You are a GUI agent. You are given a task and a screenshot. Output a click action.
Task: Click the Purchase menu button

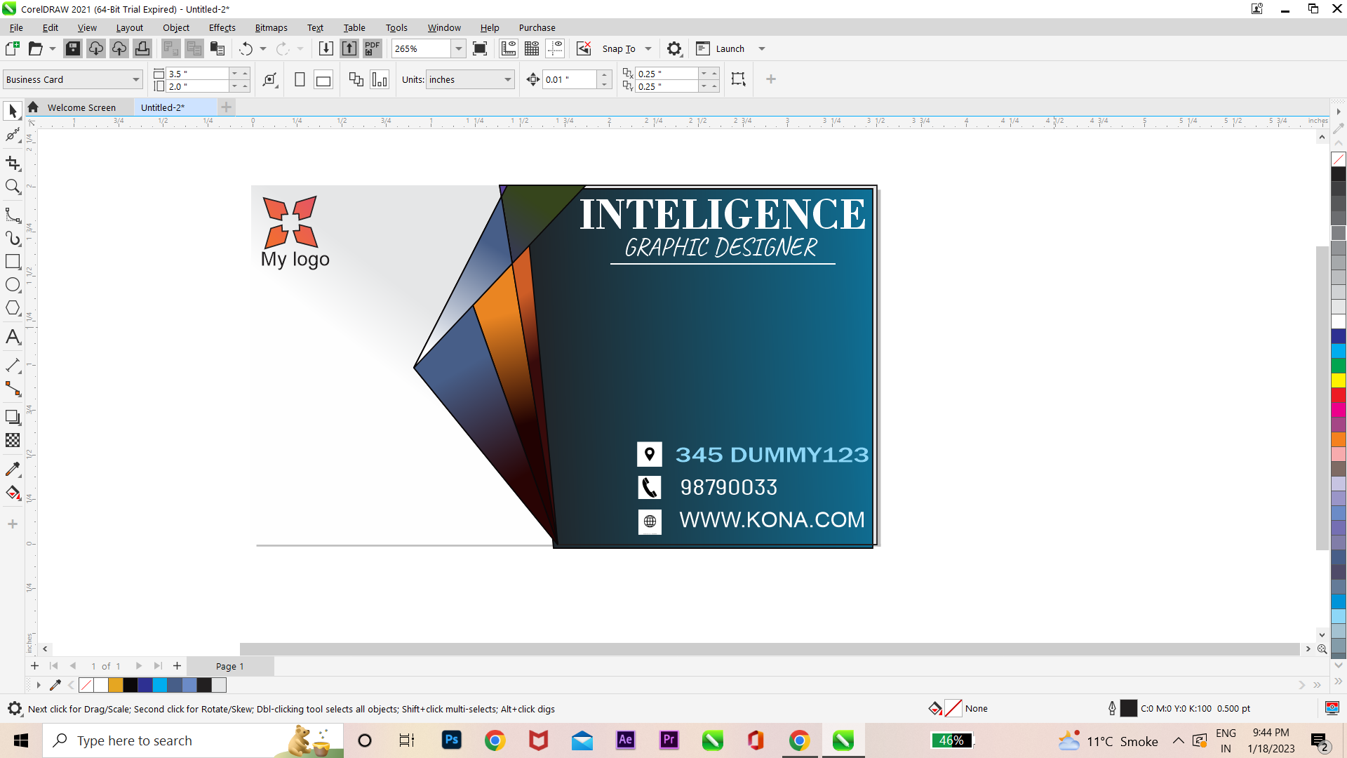537,27
